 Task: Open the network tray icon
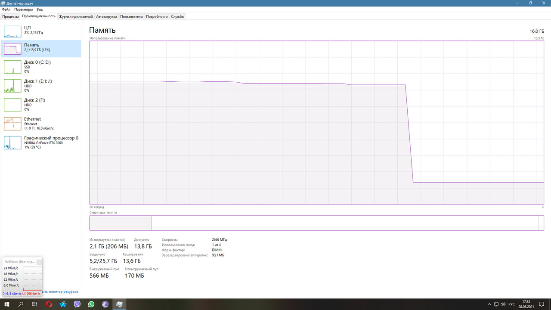(496, 304)
